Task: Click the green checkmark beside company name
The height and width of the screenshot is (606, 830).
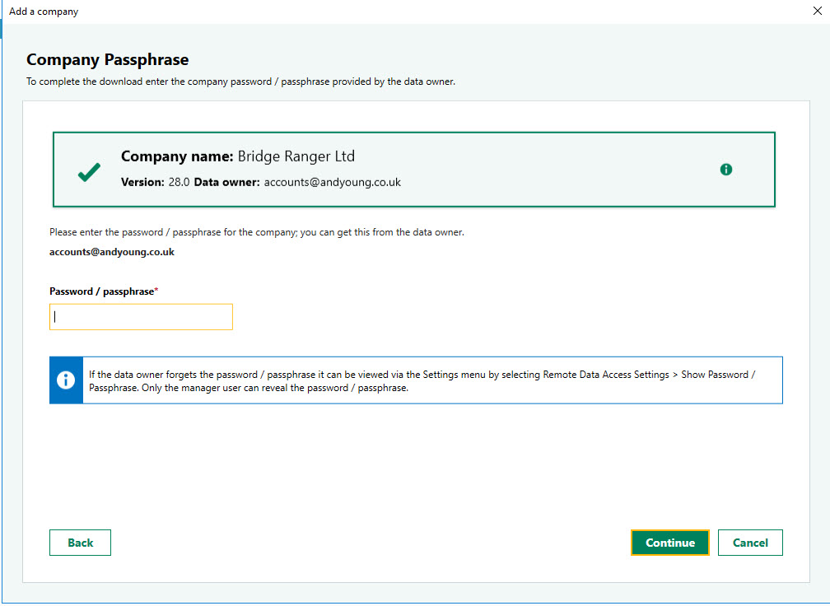Action: (89, 171)
